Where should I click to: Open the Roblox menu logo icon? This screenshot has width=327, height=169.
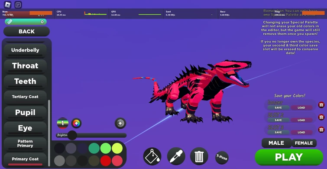(8, 5)
